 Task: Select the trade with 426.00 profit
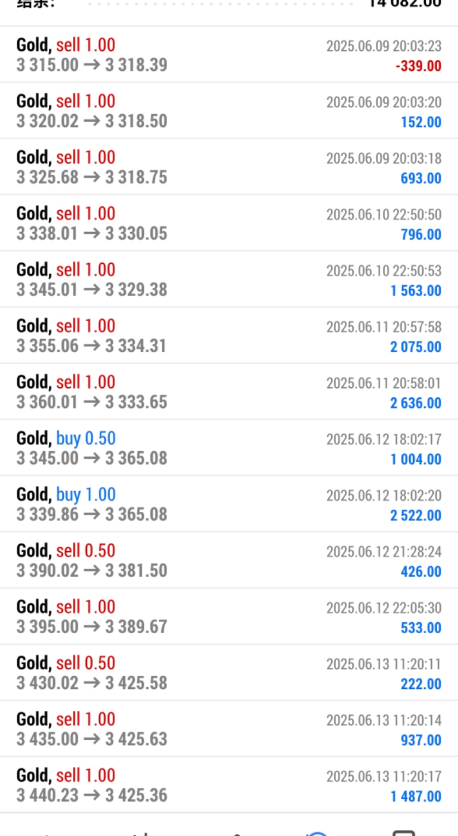tap(229, 561)
